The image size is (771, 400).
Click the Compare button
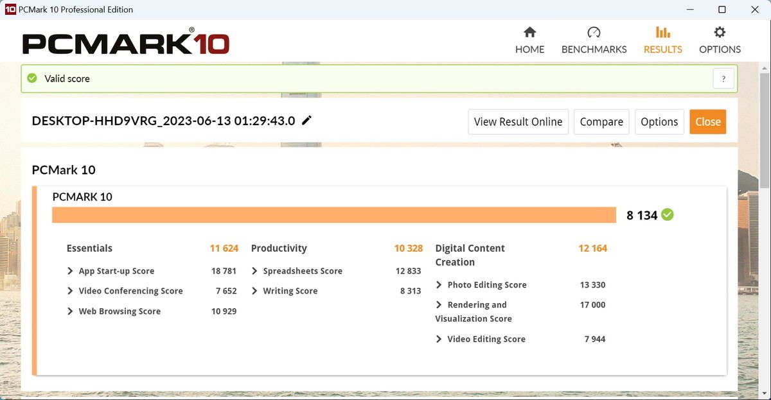(601, 121)
